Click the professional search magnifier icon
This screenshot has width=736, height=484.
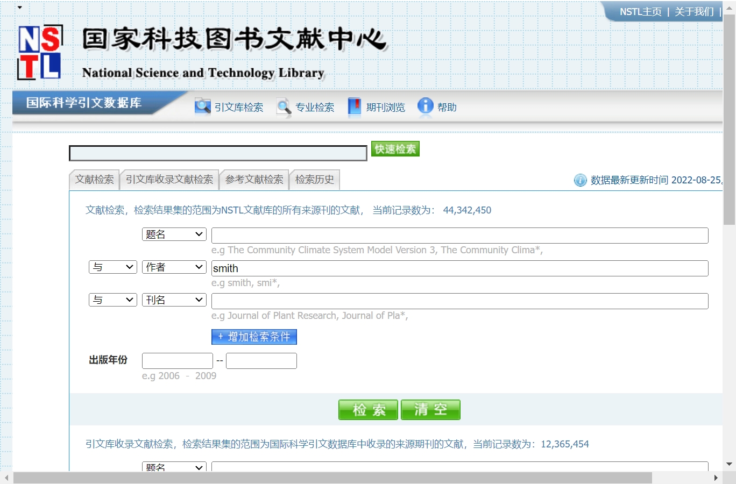tap(284, 106)
